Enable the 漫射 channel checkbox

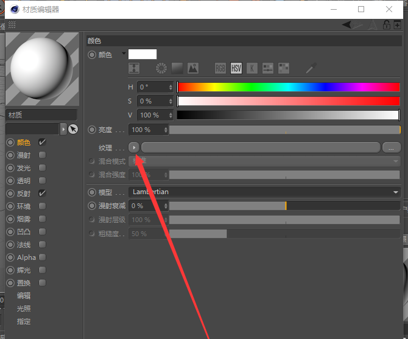click(x=42, y=155)
